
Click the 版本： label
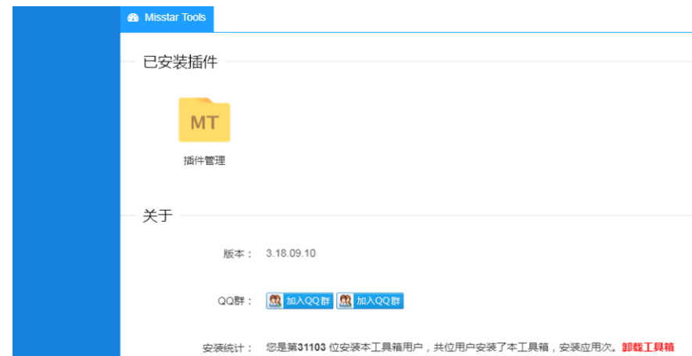click(238, 255)
